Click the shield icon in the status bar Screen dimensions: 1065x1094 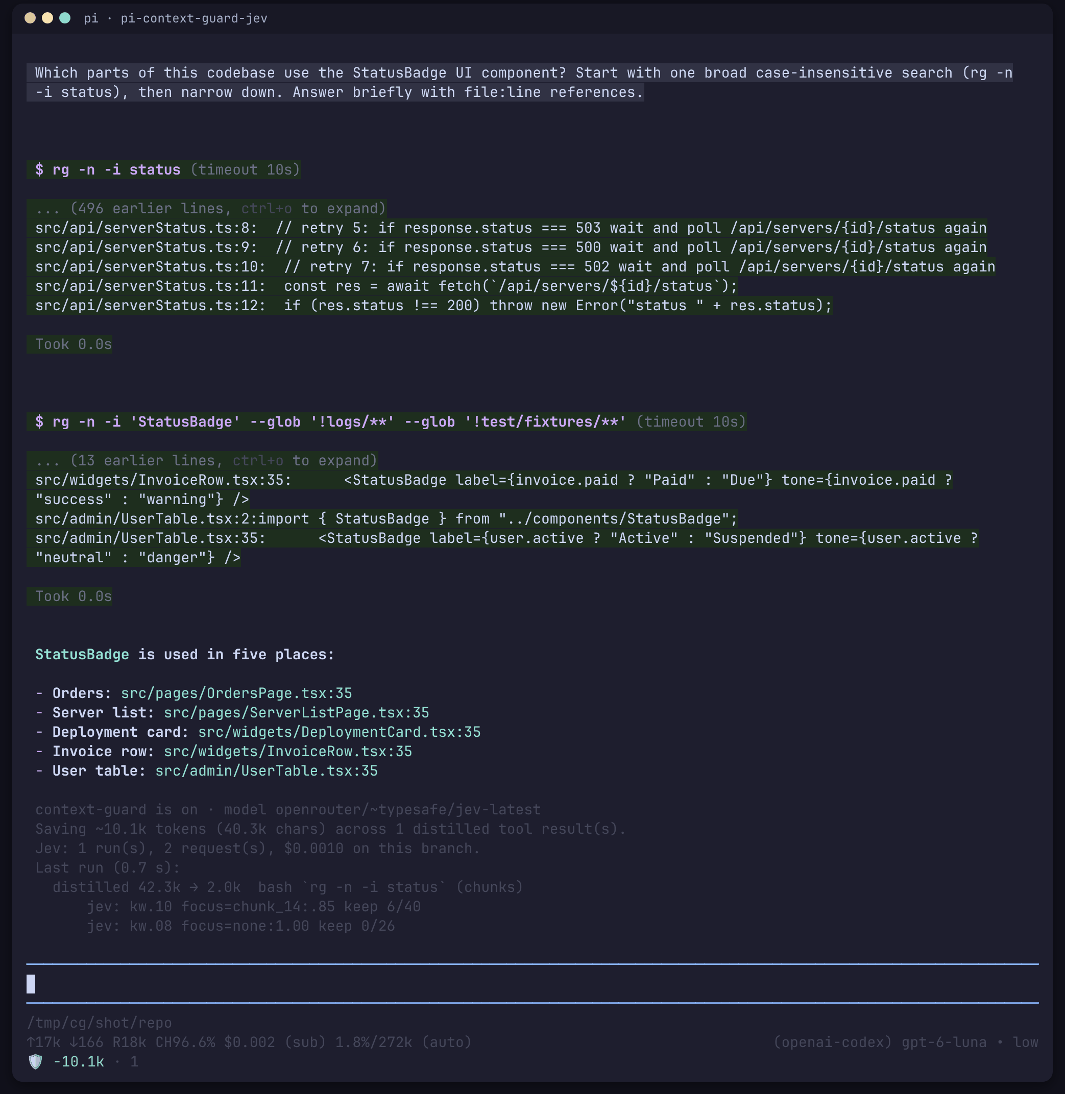pos(35,1061)
